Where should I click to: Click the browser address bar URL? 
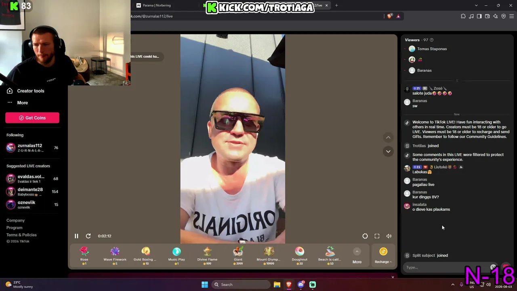152,16
